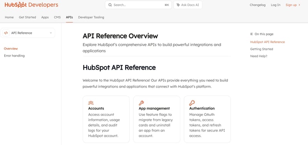Click the sparkle icon on Ask Docs AI
308x145 pixels.
point(178,5)
